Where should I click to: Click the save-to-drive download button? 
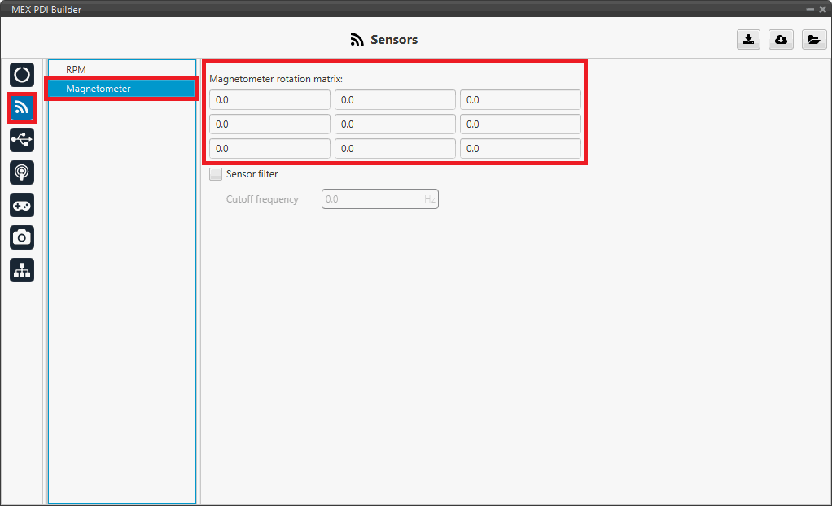click(x=748, y=40)
